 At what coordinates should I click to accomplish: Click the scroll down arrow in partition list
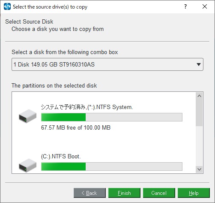(199, 170)
